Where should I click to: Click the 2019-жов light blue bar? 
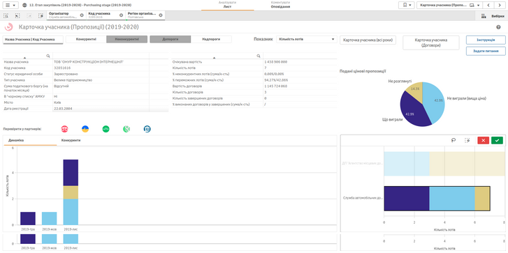[49, 218]
